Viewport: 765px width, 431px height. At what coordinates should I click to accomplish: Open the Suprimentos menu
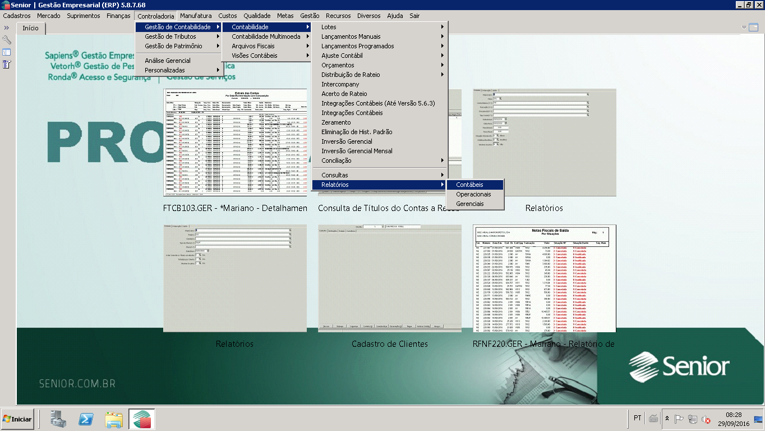click(84, 16)
